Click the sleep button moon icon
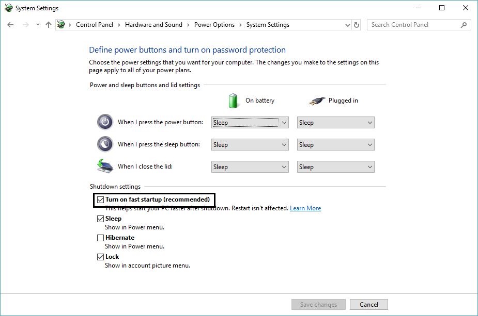478x316 pixels. 105,144
